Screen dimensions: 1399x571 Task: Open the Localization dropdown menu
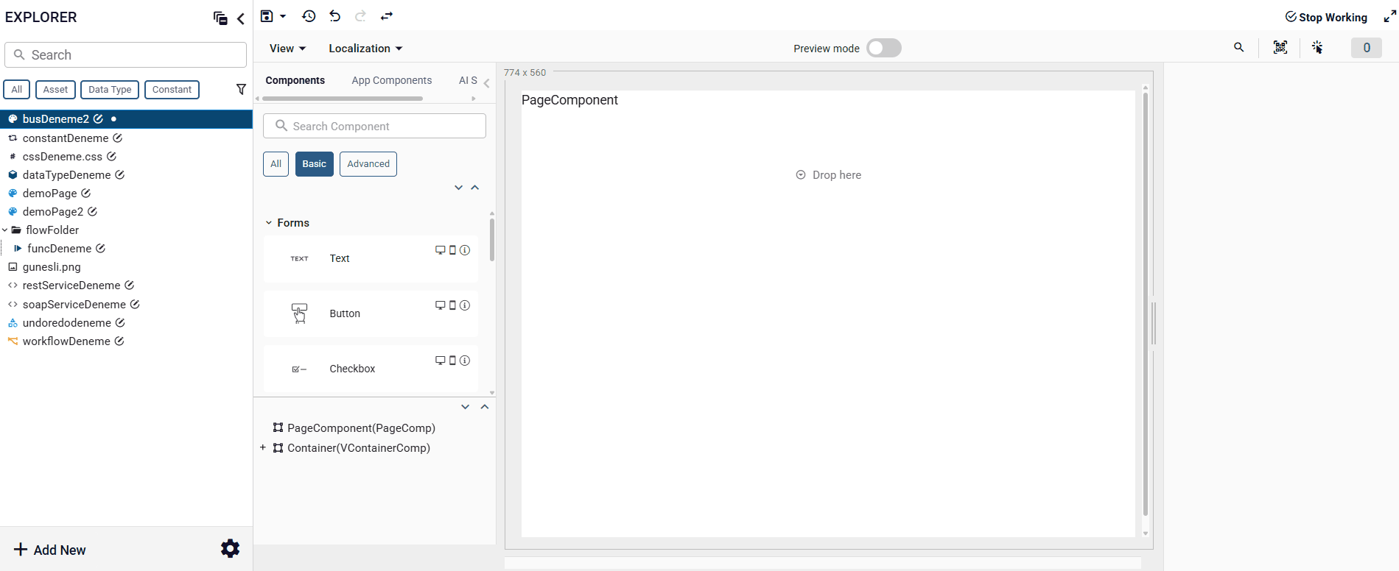[365, 49]
